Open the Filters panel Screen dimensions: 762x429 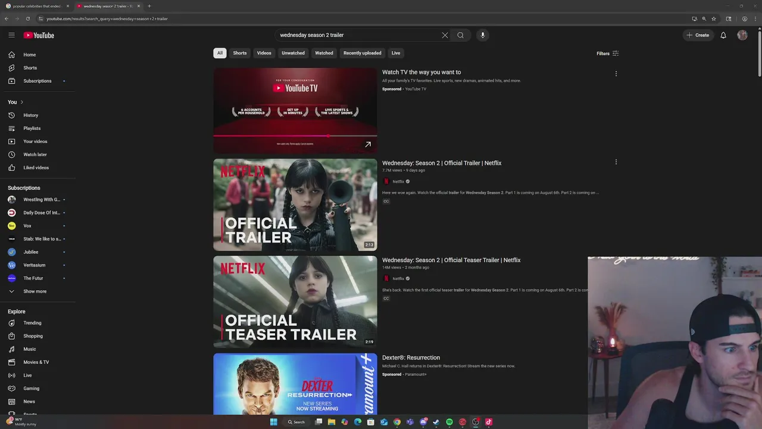tap(608, 54)
